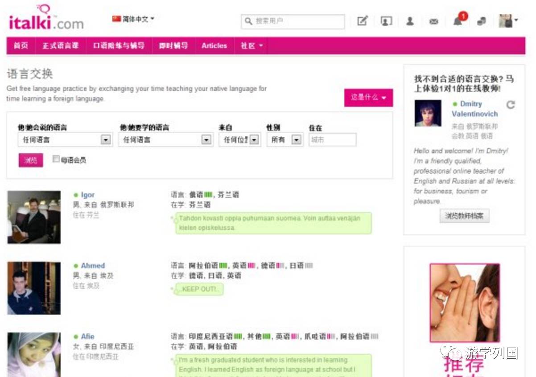Click the pink 浏览 browse button

click(x=31, y=160)
